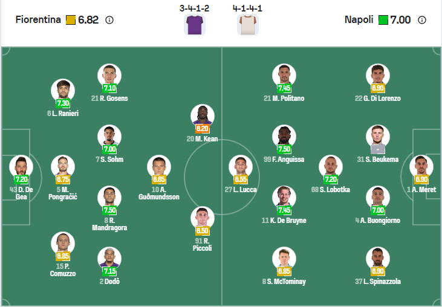
Task: Click Napoli's white jersey icon
Action: 248,25
